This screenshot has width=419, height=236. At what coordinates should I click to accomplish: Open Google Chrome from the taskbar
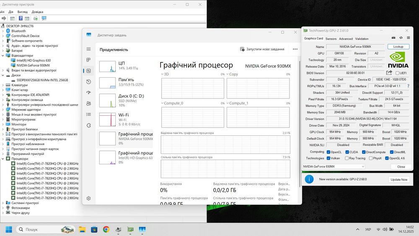coord(106,229)
